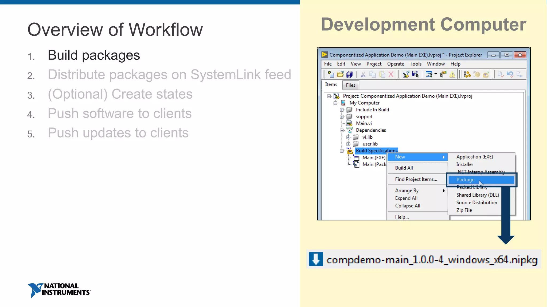
Task: Click the Copy toolbar icon
Action: pyautogui.click(x=372, y=74)
